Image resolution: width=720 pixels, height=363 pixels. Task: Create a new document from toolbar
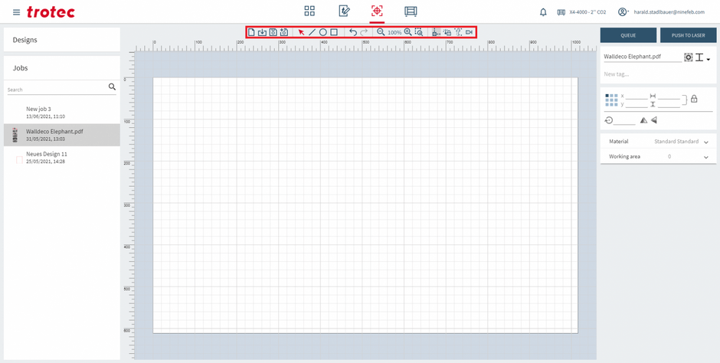click(x=251, y=32)
